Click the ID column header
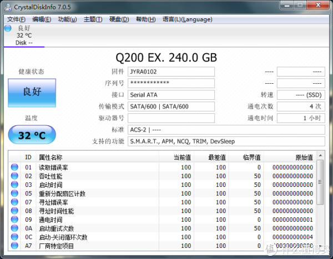This screenshot has height=259, width=333. [x=28, y=158]
